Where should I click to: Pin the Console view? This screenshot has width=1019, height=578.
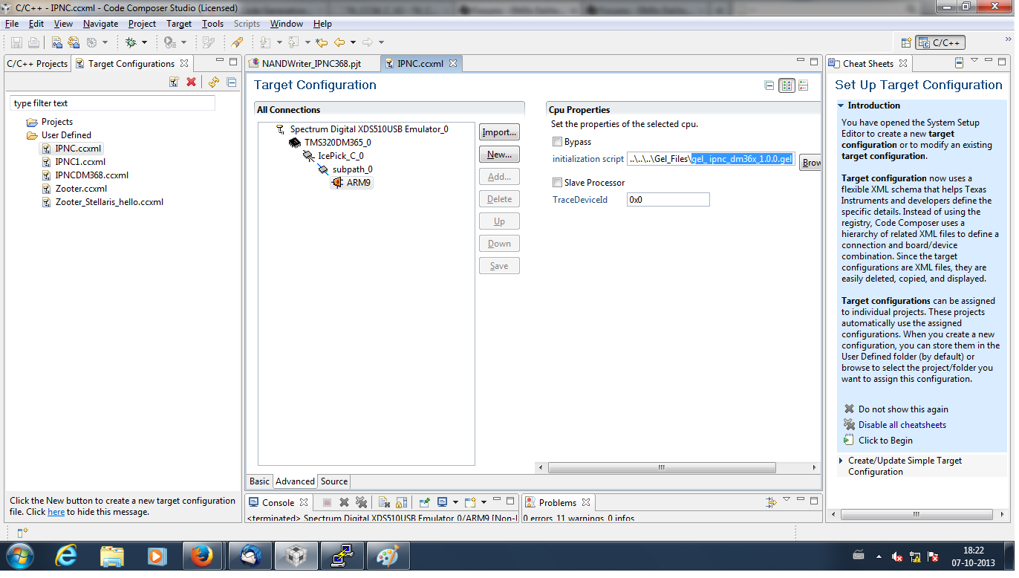pyautogui.click(x=425, y=502)
